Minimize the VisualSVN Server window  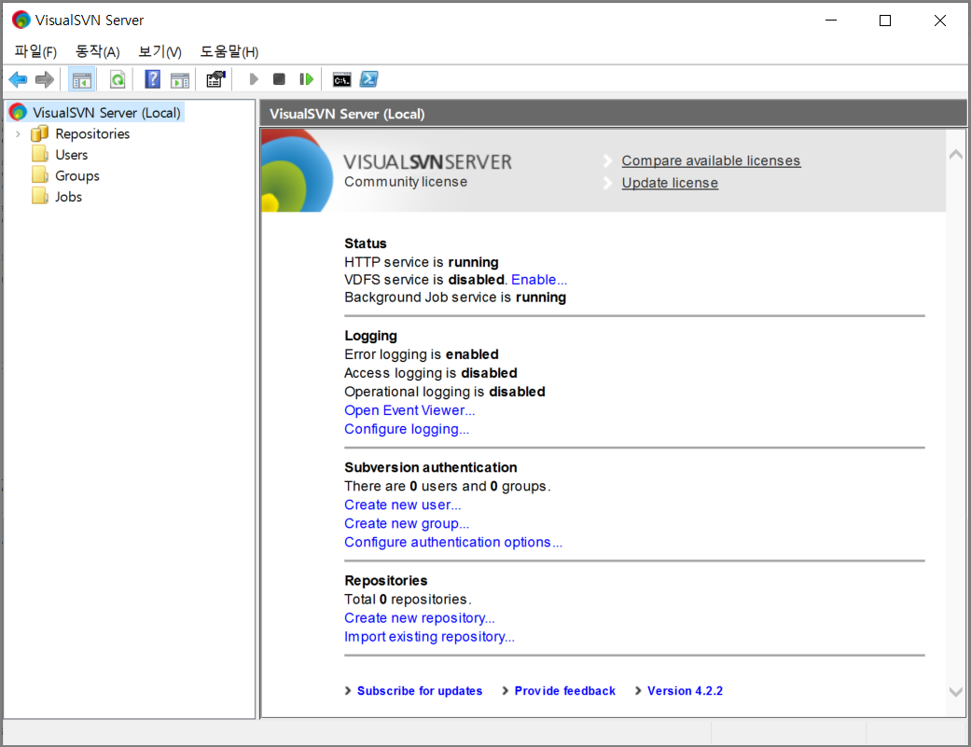pyautogui.click(x=831, y=21)
